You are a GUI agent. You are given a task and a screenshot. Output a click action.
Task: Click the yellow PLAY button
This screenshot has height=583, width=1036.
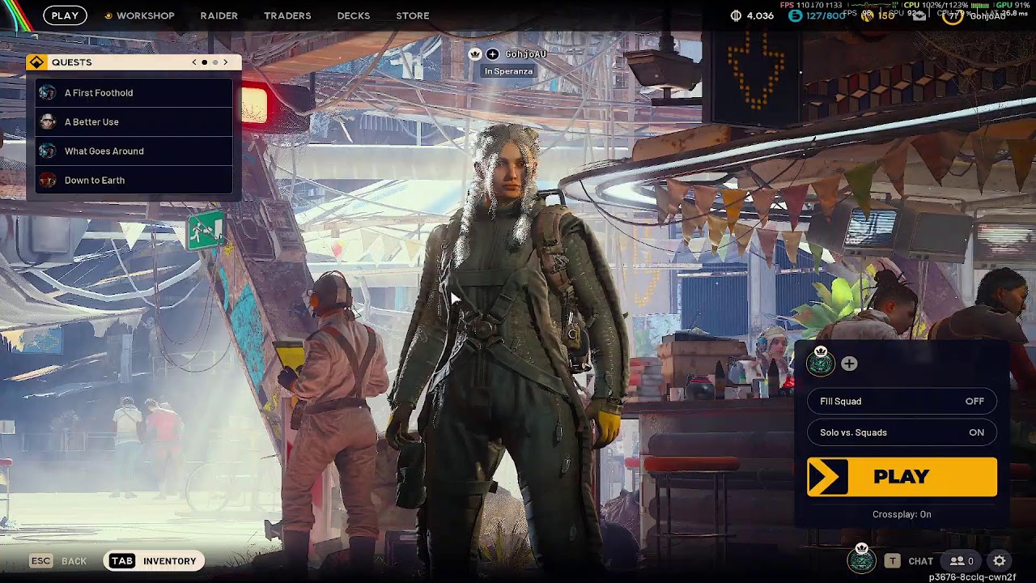[902, 477]
